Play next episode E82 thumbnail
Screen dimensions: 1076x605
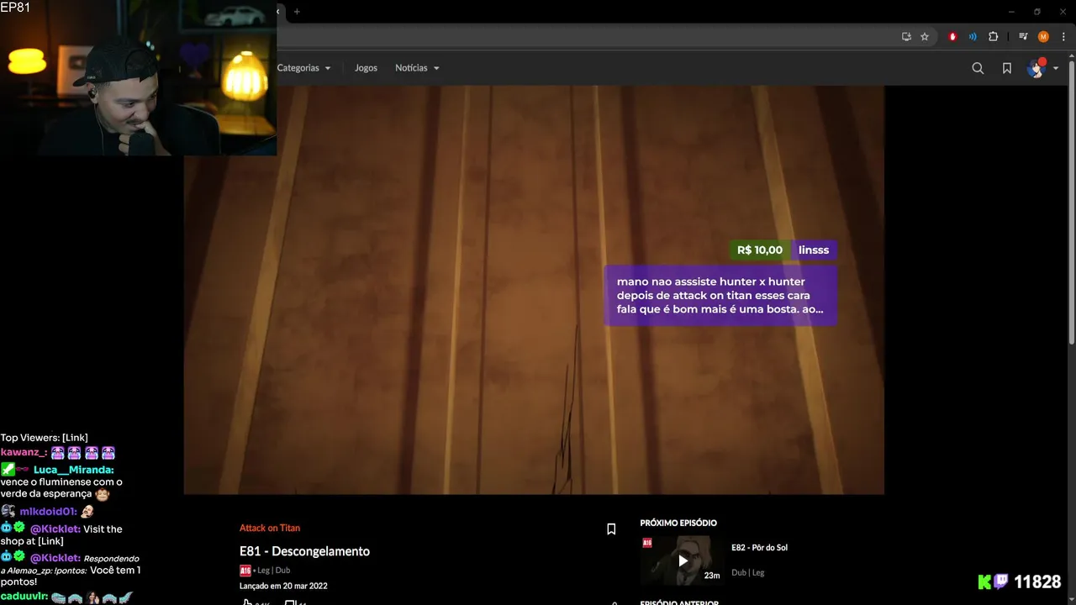[682, 560]
